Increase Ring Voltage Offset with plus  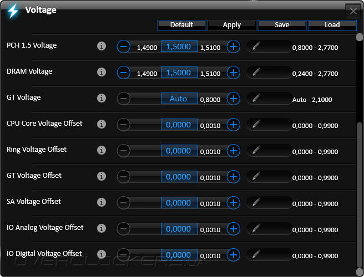pos(234,151)
